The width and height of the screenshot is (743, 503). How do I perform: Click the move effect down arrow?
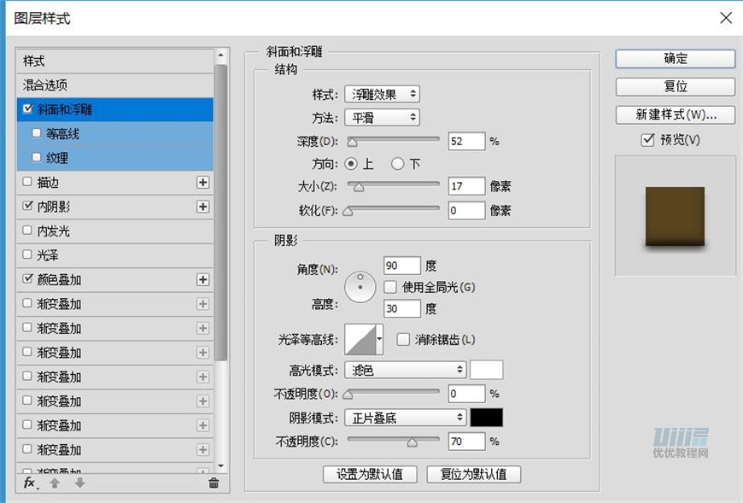click(79, 483)
